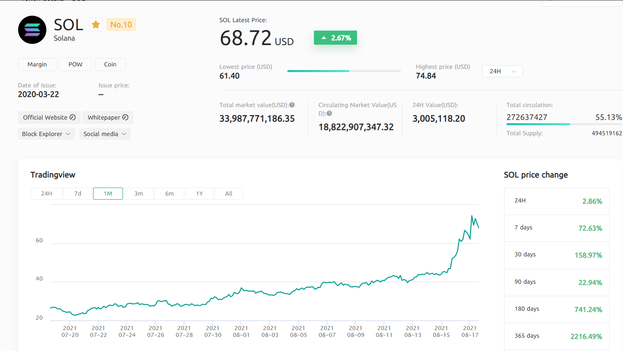The height and width of the screenshot is (351, 623).
Task: Toggle the favorite star for SOL
Action: pyautogui.click(x=96, y=25)
